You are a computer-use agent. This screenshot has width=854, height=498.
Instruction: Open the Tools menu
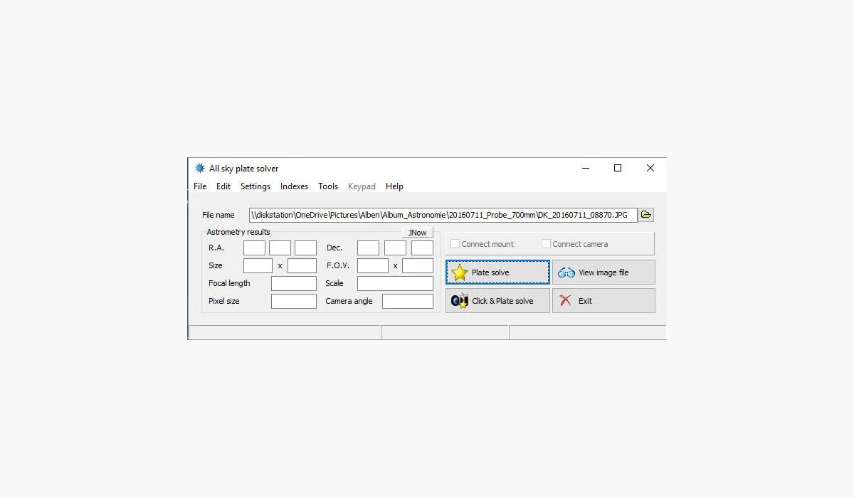pyautogui.click(x=328, y=186)
